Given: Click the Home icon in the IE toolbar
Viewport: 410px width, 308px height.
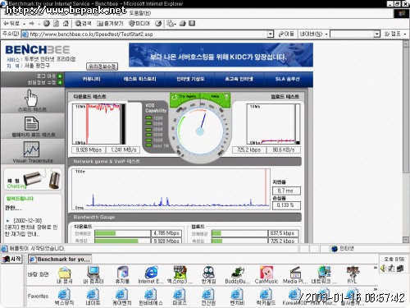Looking at the screenshot, I should pos(66,24).
